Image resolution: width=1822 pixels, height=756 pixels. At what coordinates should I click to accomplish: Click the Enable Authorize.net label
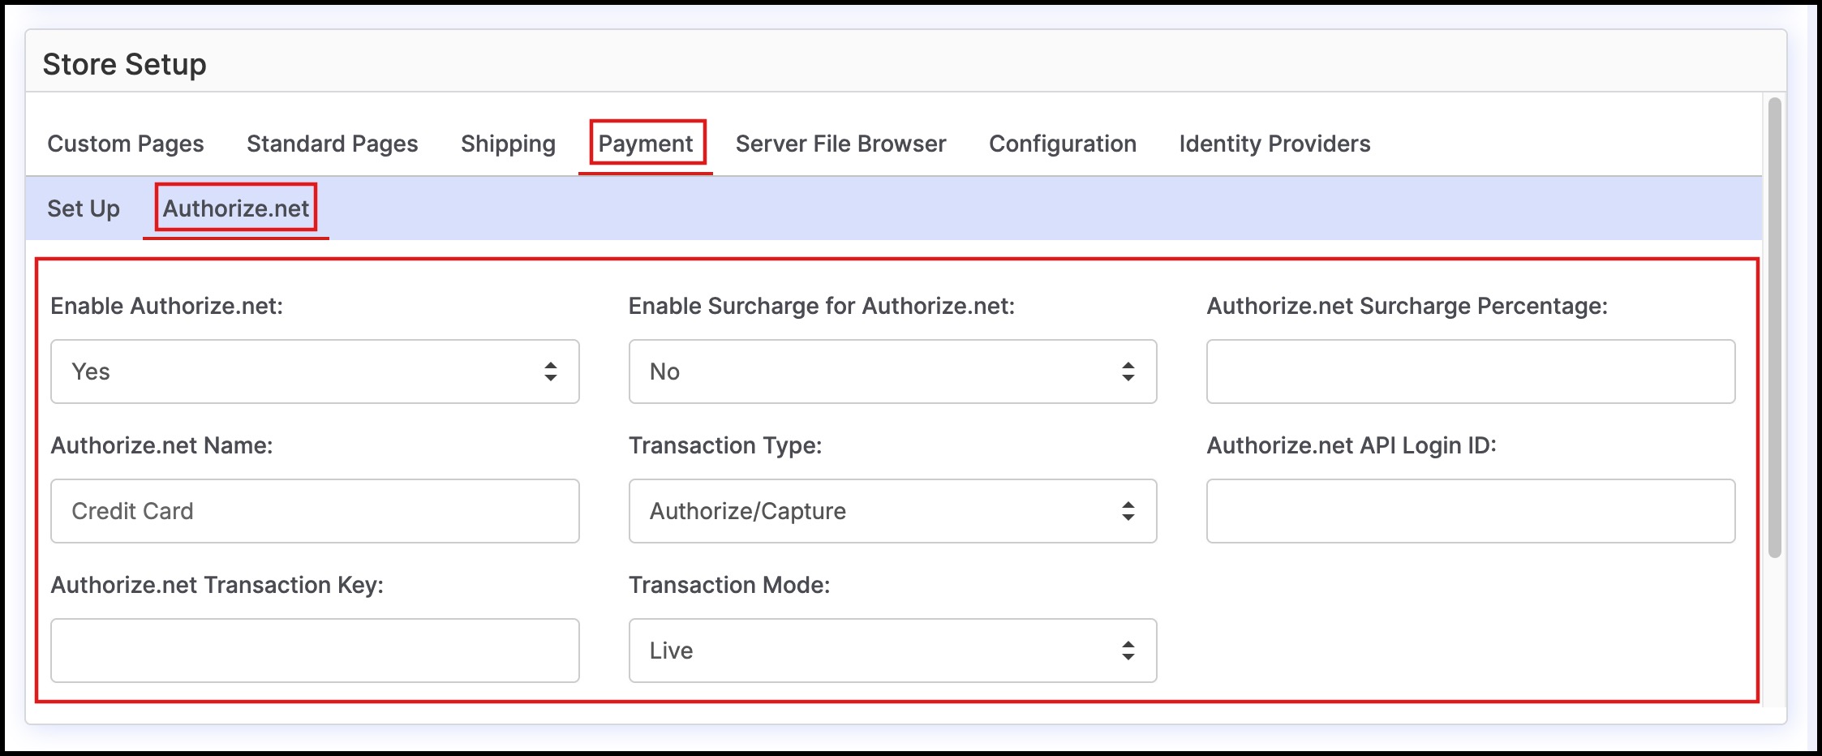(167, 306)
